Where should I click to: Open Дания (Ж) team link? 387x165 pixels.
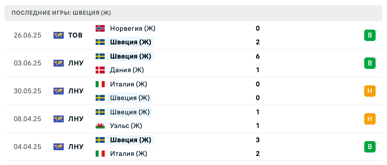pos(127,70)
